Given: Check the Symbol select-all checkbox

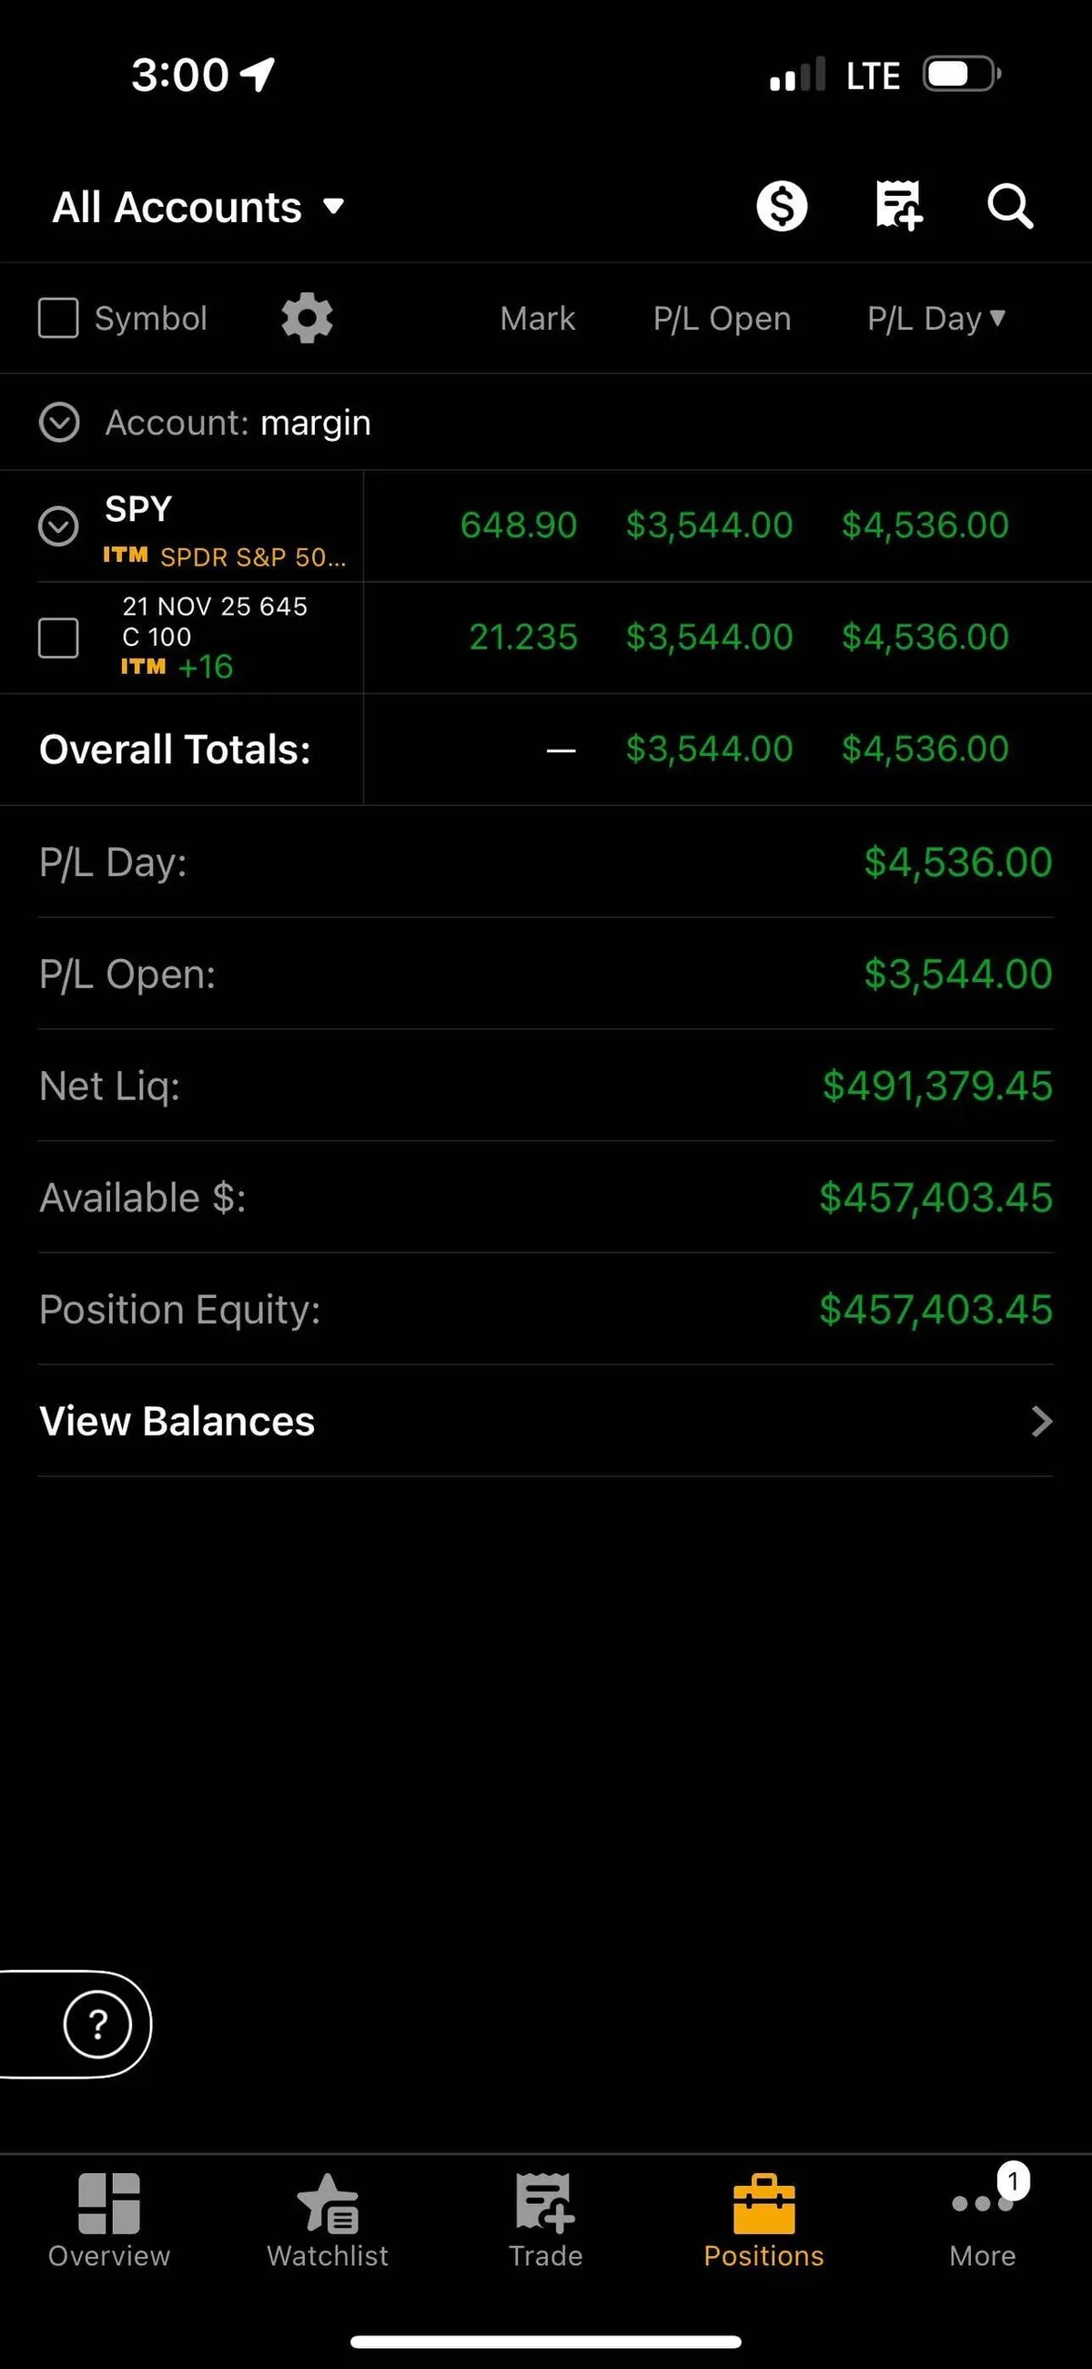Looking at the screenshot, I should [58, 318].
